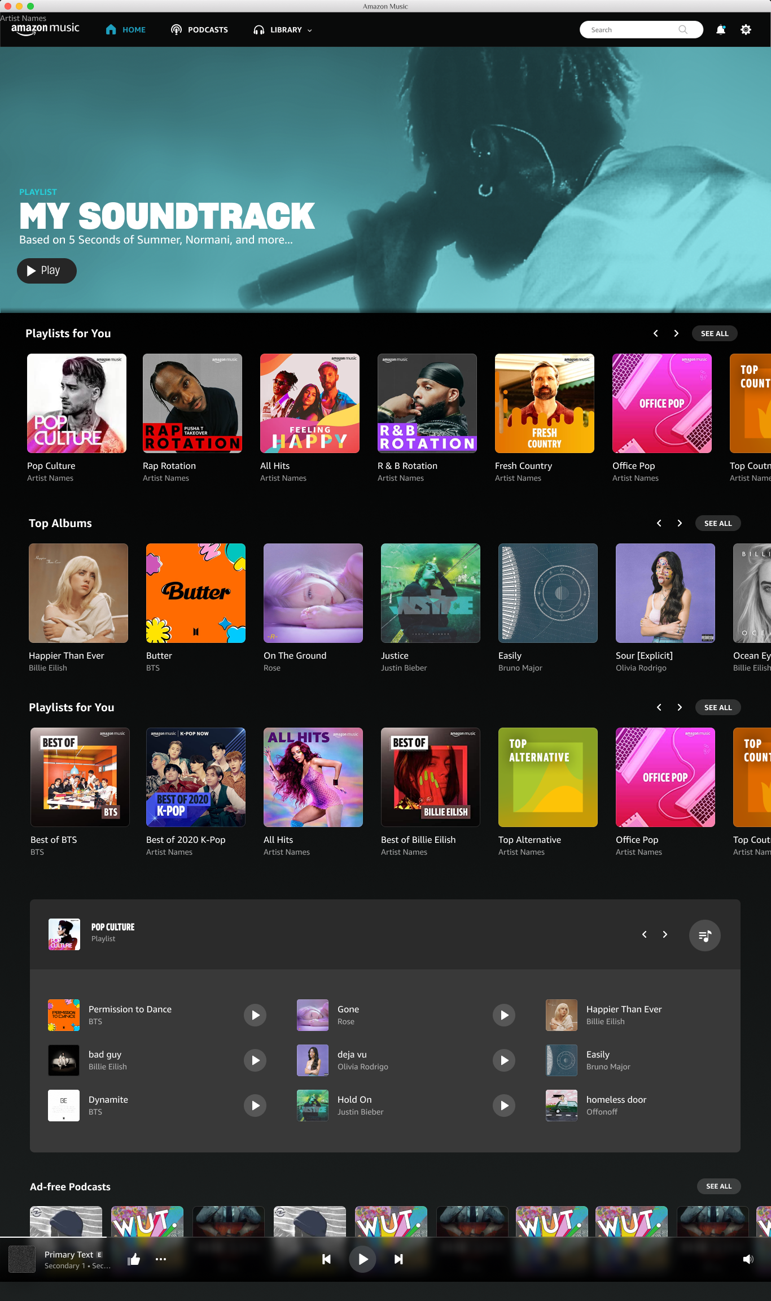Image resolution: width=771 pixels, height=1301 pixels.
Task: Play Permission to Dance by BTS
Action: click(255, 1015)
